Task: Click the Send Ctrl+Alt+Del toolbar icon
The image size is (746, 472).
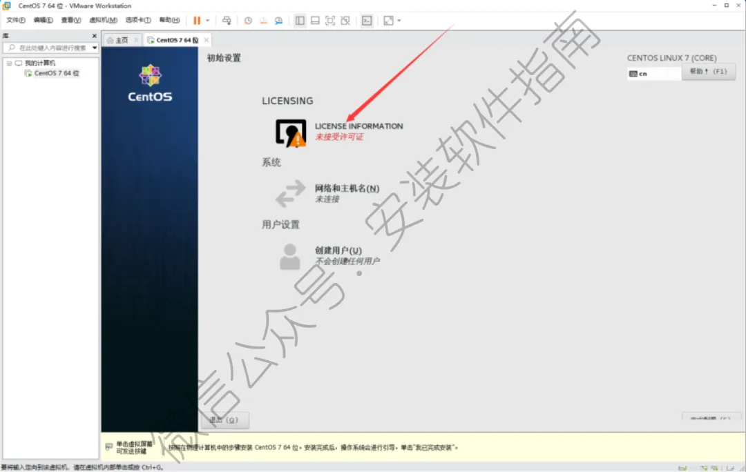Action: tap(227, 21)
